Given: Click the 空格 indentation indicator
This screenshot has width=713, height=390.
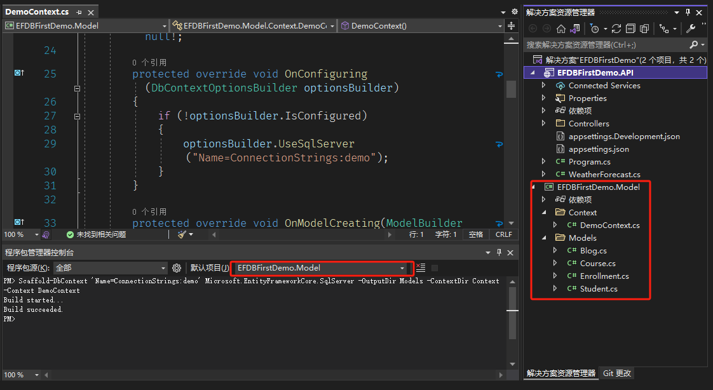Looking at the screenshot, I should tap(475, 234).
